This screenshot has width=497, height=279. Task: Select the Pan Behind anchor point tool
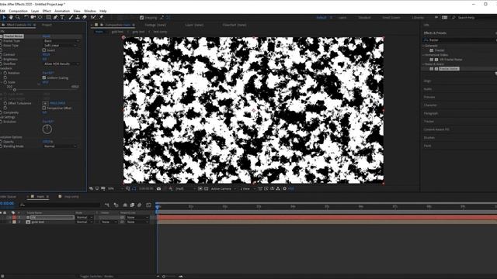(x=40, y=17)
